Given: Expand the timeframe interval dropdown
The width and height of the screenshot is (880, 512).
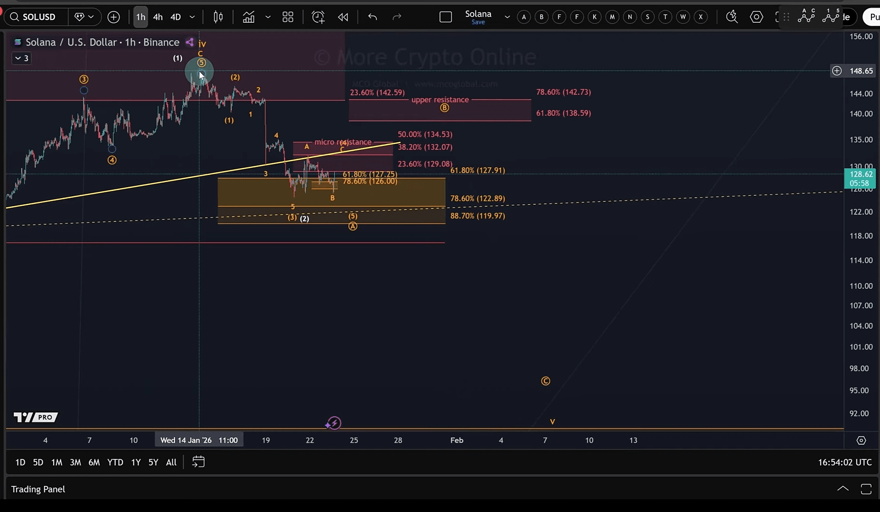Looking at the screenshot, I should coord(192,17).
